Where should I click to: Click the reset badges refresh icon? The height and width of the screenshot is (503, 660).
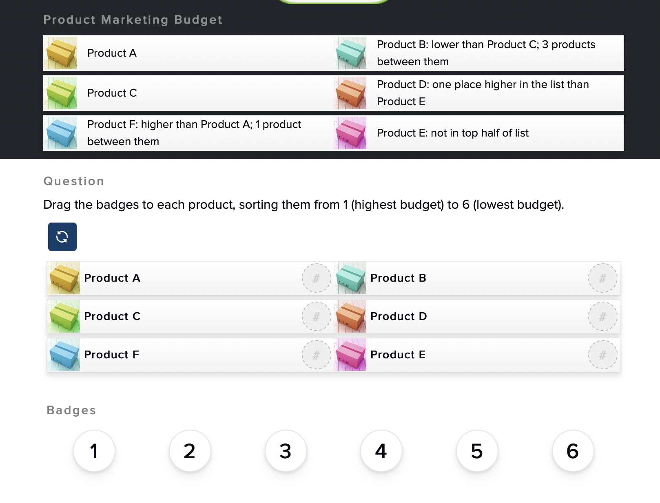coord(62,236)
